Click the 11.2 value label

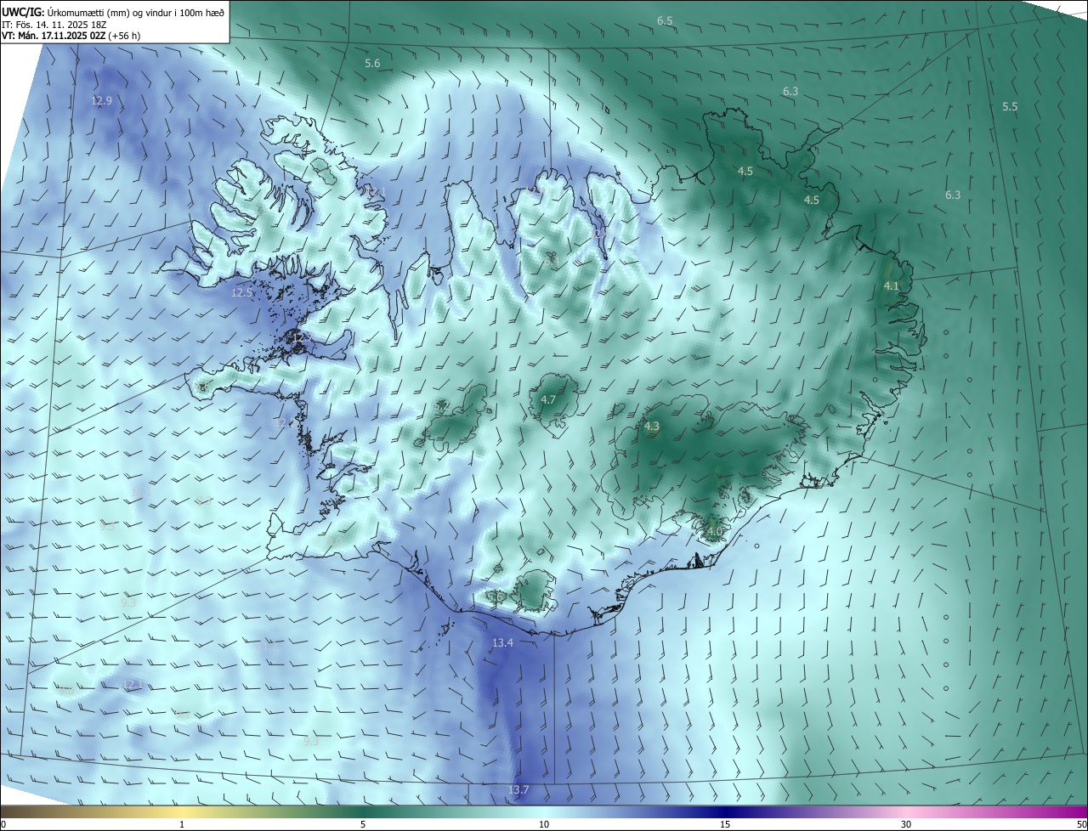[267, 646]
